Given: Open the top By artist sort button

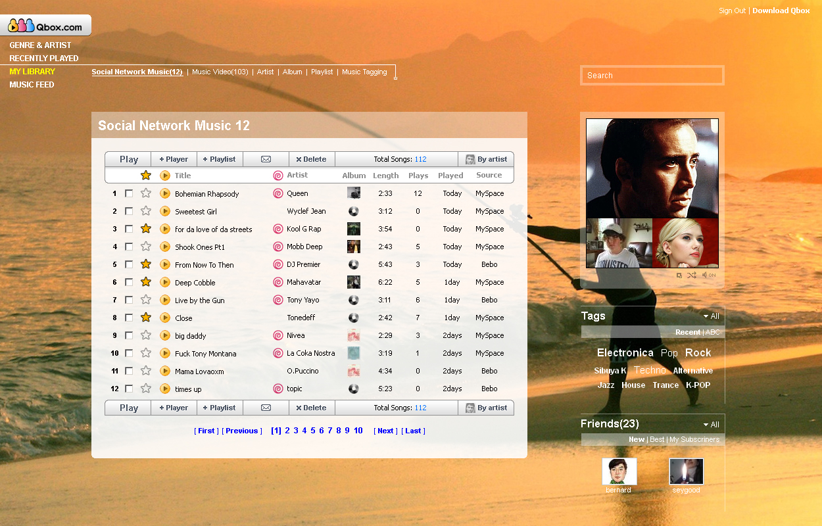Looking at the screenshot, I should pos(486,159).
